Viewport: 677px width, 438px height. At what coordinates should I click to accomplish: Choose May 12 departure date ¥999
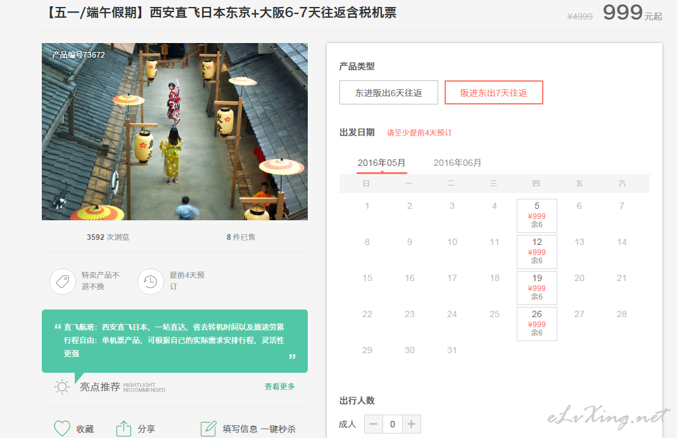point(536,251)
